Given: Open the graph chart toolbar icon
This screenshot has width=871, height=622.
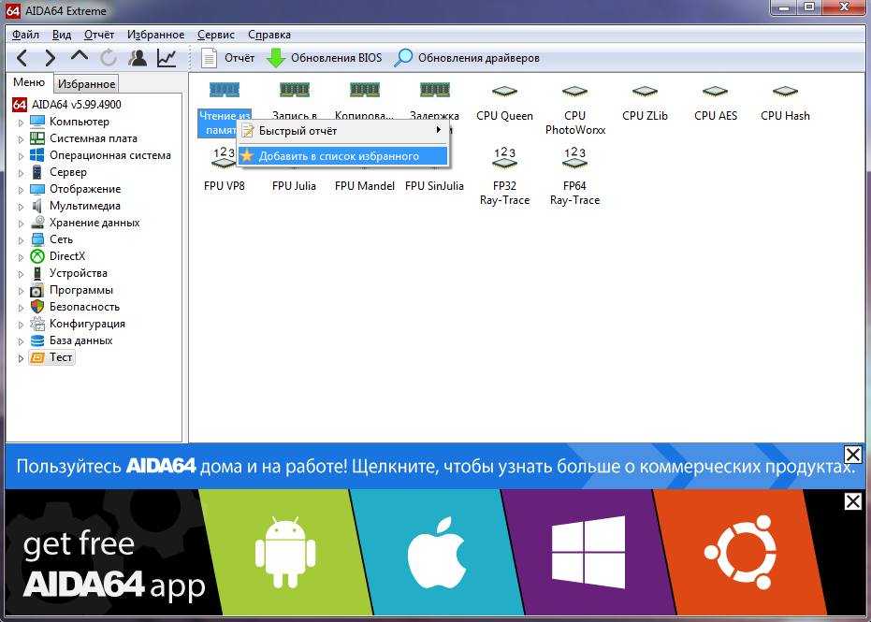Looking at the screenshot, I should (167, 58).
